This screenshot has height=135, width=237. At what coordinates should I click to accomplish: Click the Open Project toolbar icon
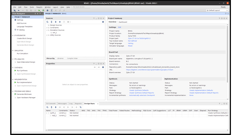(15, 10)
